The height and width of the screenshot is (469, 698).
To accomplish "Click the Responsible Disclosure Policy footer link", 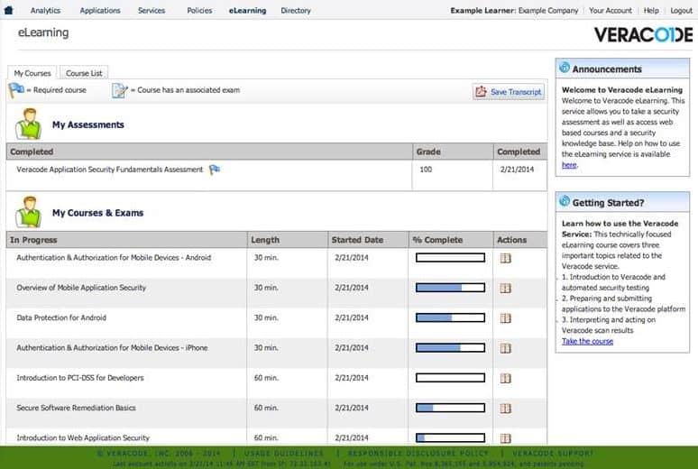I will [x=418, y=454].
